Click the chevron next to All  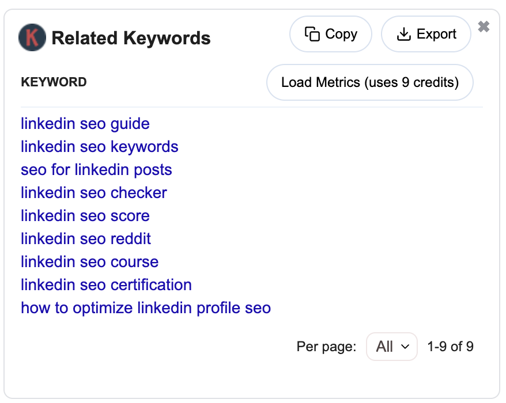click(x=405, y=347)
